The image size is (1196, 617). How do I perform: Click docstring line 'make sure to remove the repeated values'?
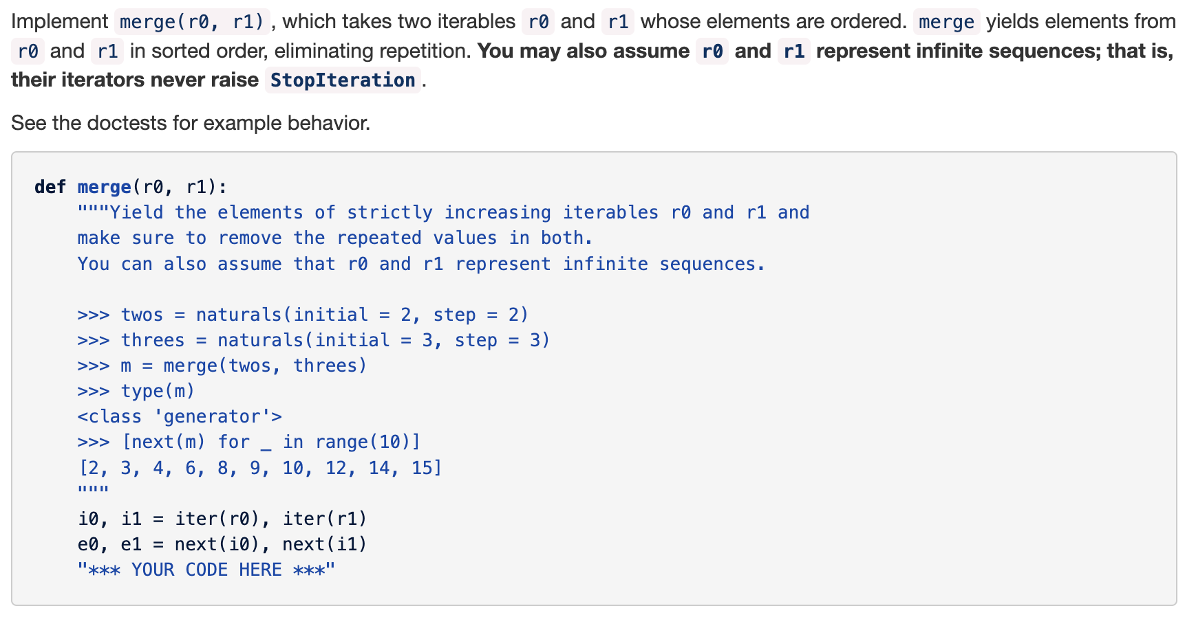[x=335, y=238]
